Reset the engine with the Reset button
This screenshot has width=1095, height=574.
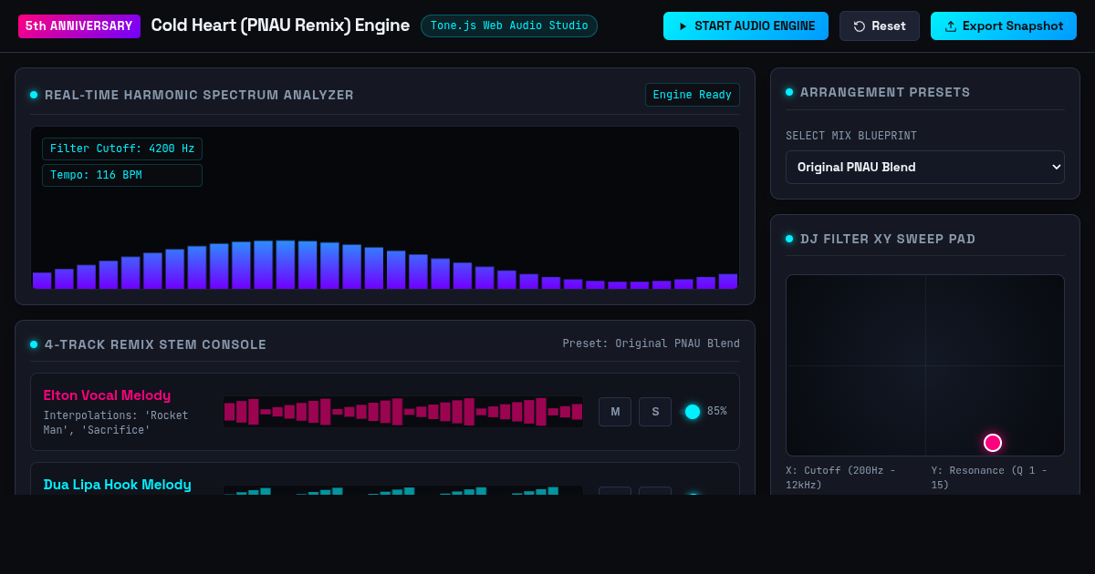[x=880, y=26]
